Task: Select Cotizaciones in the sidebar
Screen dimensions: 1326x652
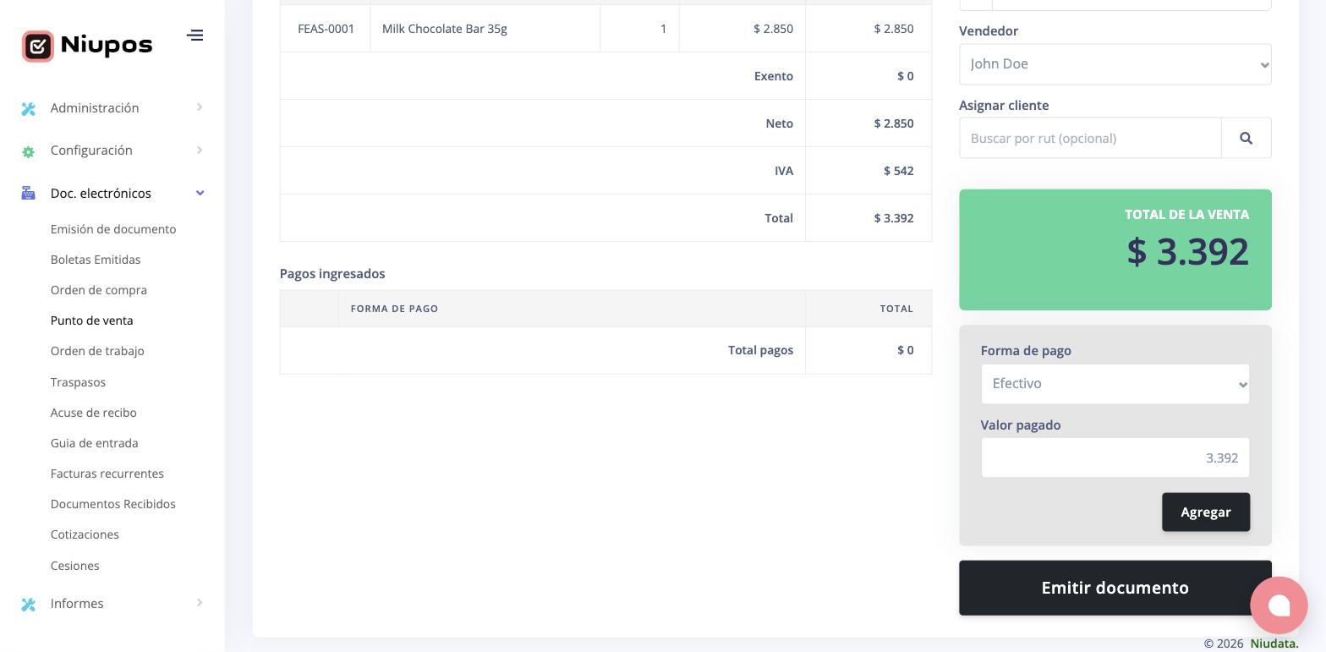Action: coord(85,534)
